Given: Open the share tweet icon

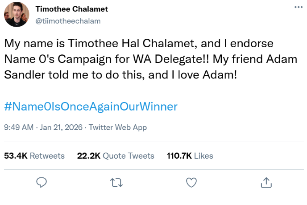Looking at the screenshot, I should click(266, 182).
